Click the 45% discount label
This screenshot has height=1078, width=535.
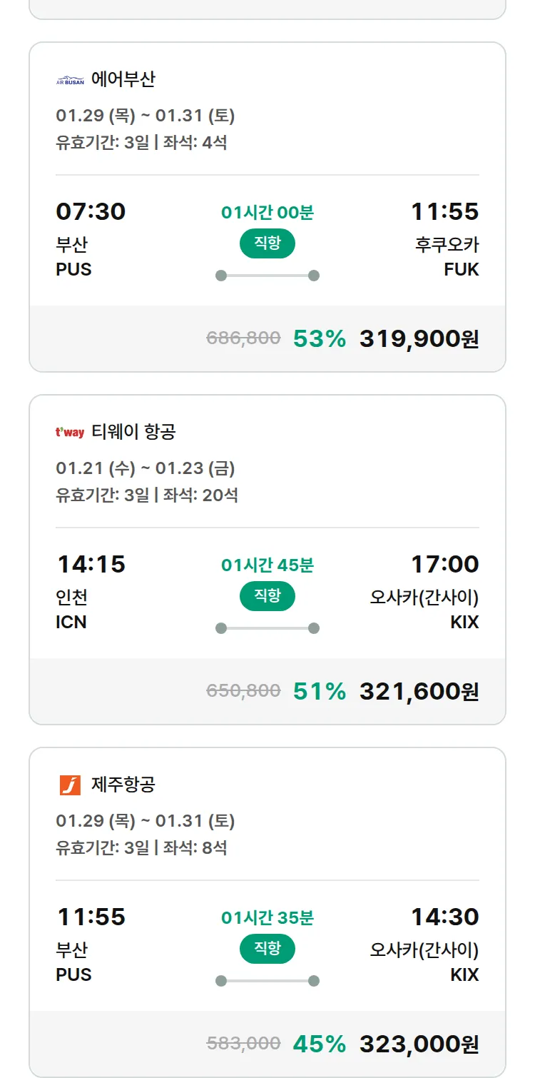(320, 1044)
